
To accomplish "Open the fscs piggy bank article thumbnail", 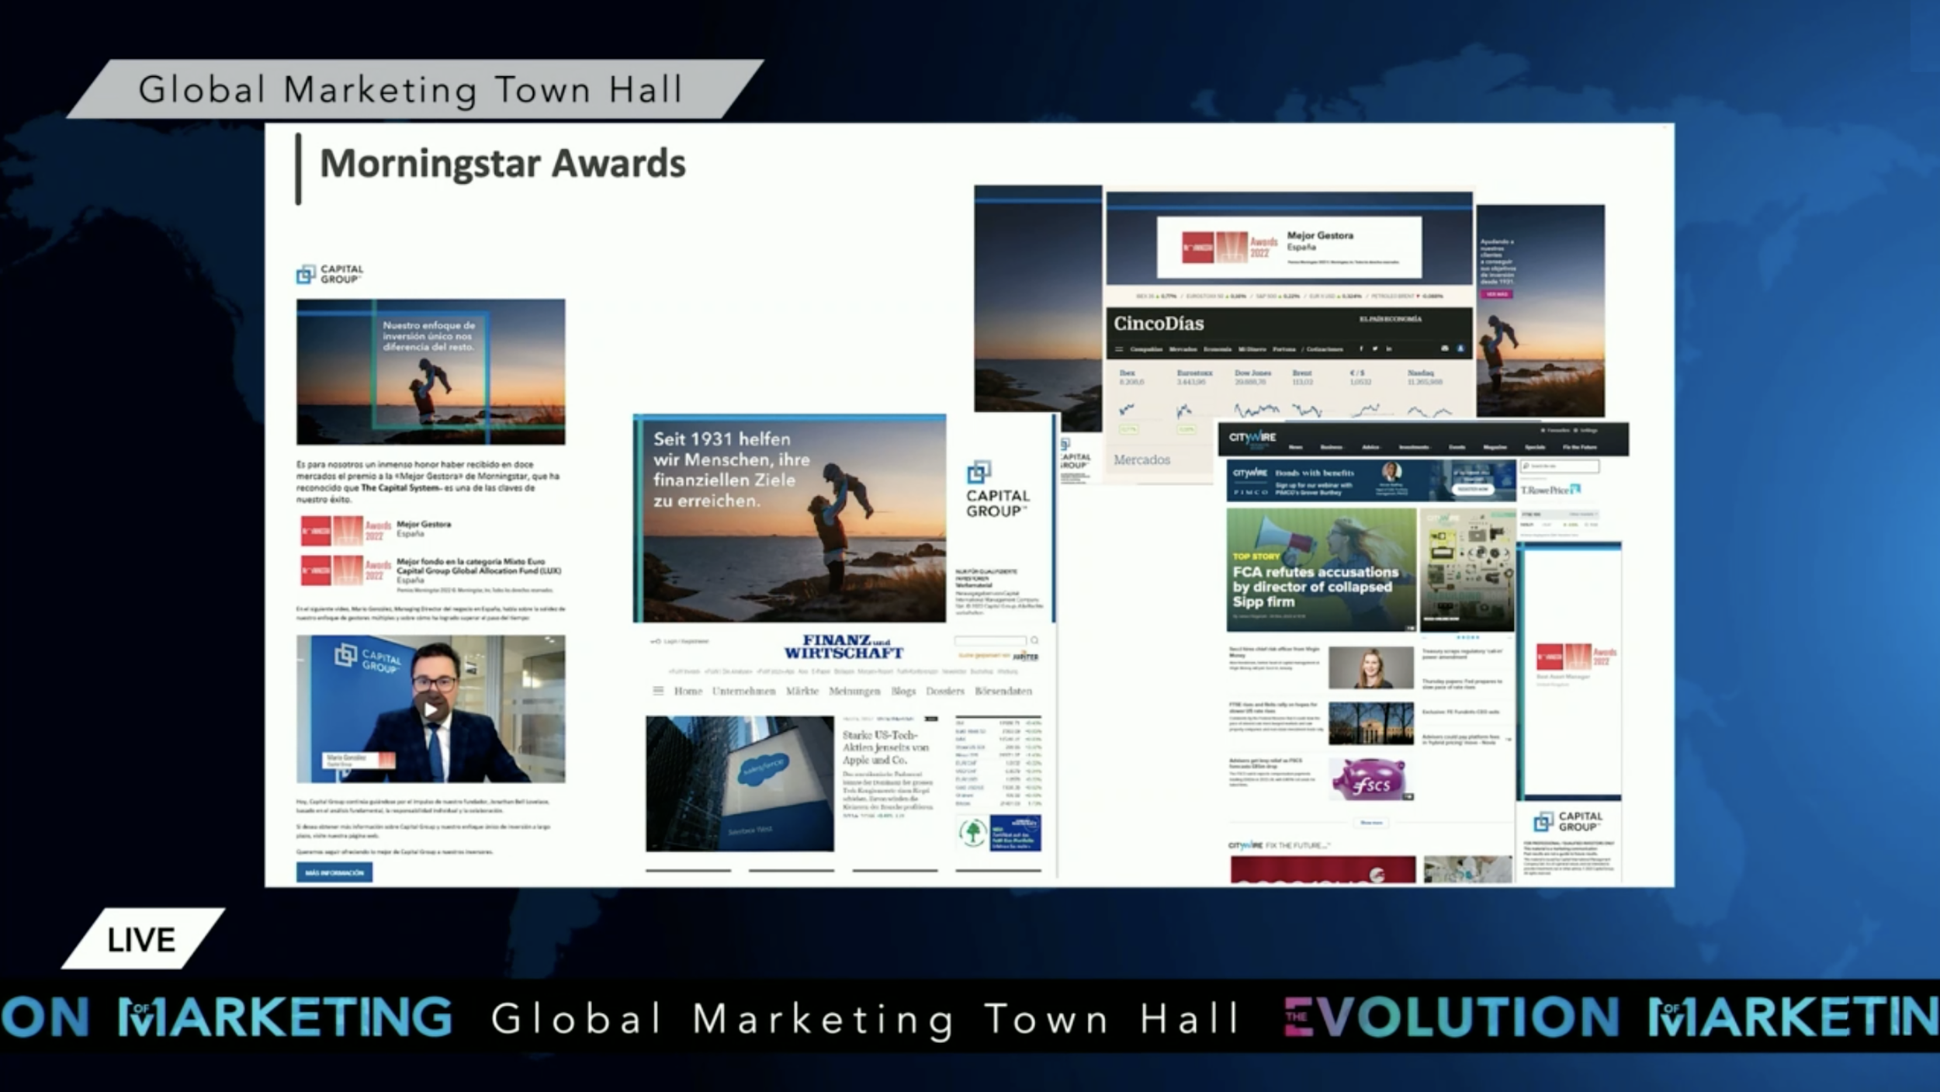I will coord(1371,779).
